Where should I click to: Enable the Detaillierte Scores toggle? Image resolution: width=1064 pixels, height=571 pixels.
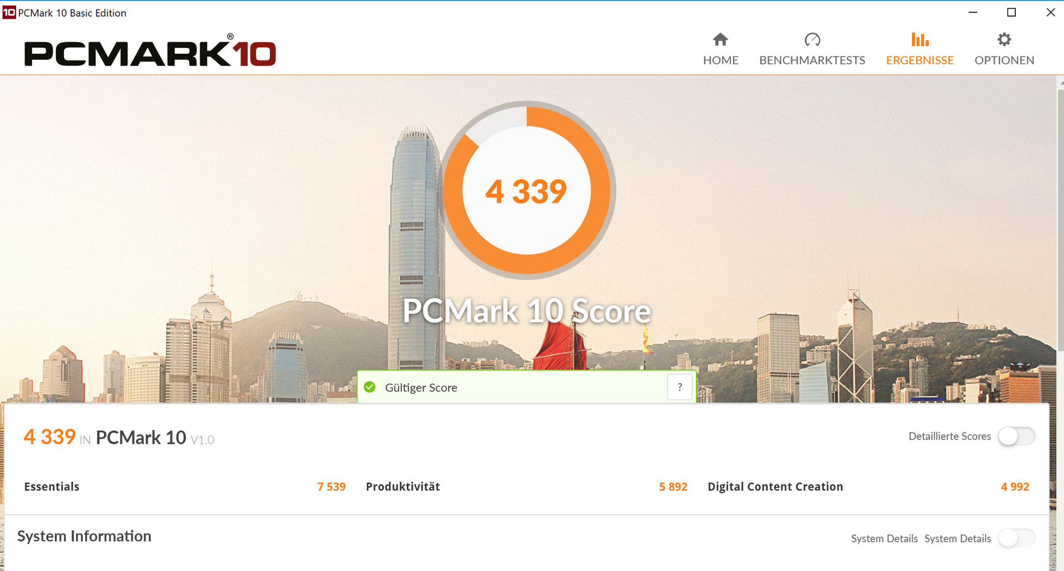point(1016,436)
